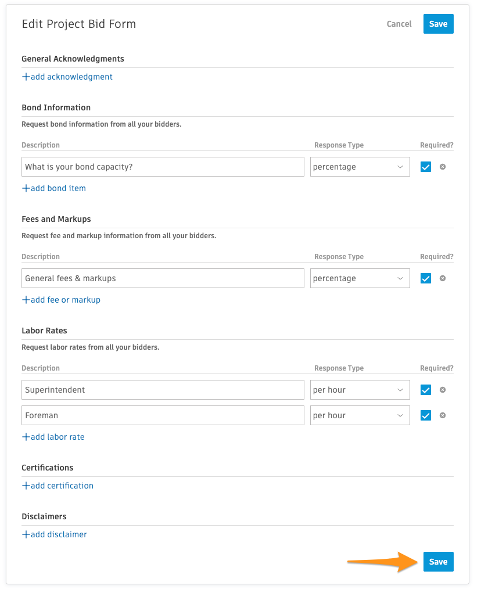Viewport: 481px width, 589px height.
Task: Toggle Required checkbox for Superintendent rate
Action: [426, 390]
